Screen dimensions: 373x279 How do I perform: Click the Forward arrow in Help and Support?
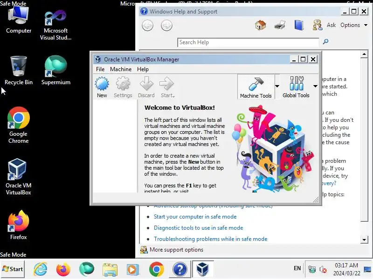click(x=166, y=26)
